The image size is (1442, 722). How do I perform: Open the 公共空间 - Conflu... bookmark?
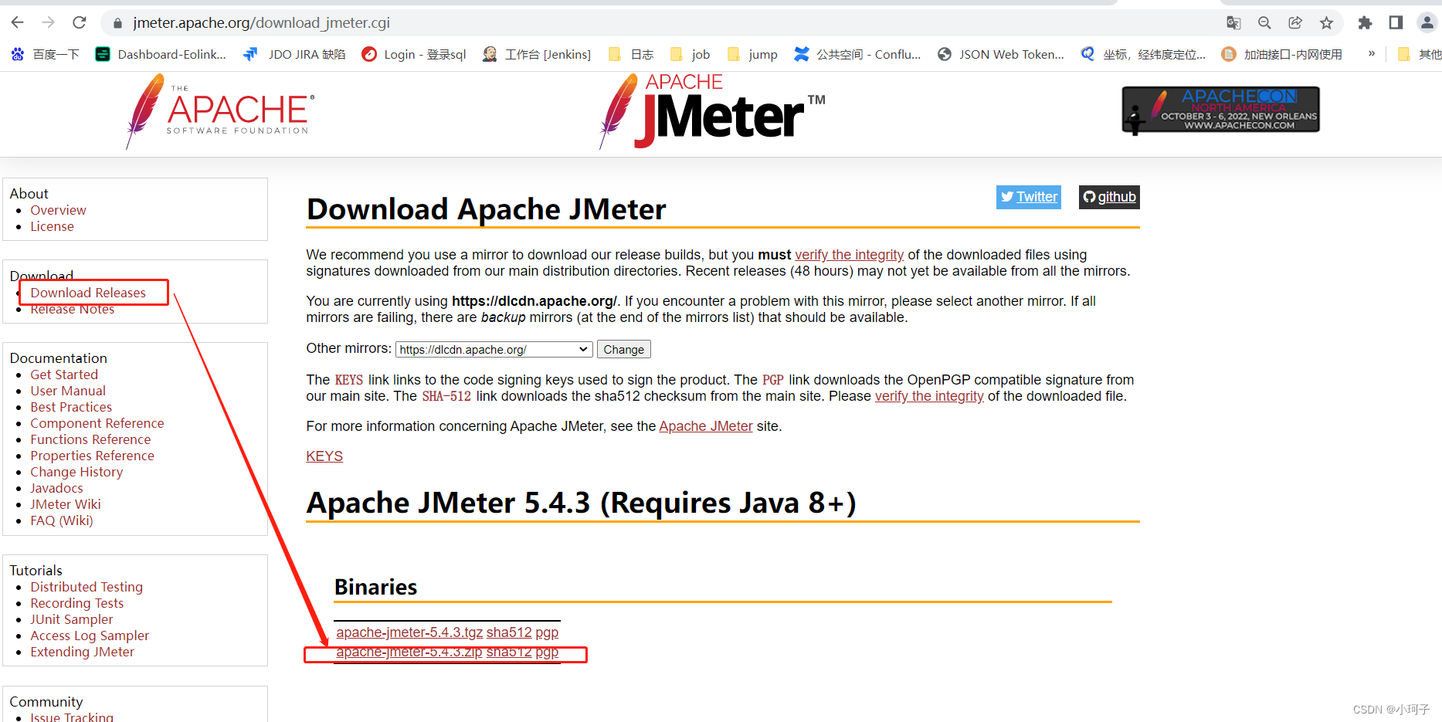857,54
